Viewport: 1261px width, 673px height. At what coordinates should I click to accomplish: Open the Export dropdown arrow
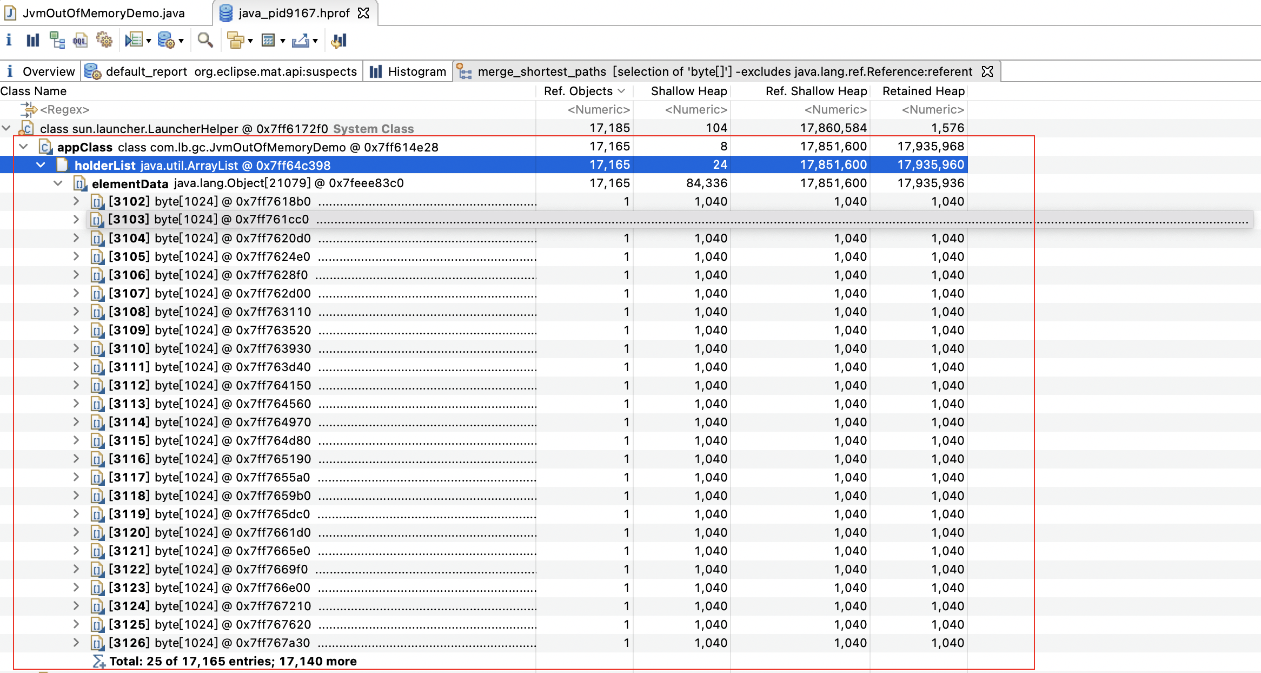pos(315,41)
